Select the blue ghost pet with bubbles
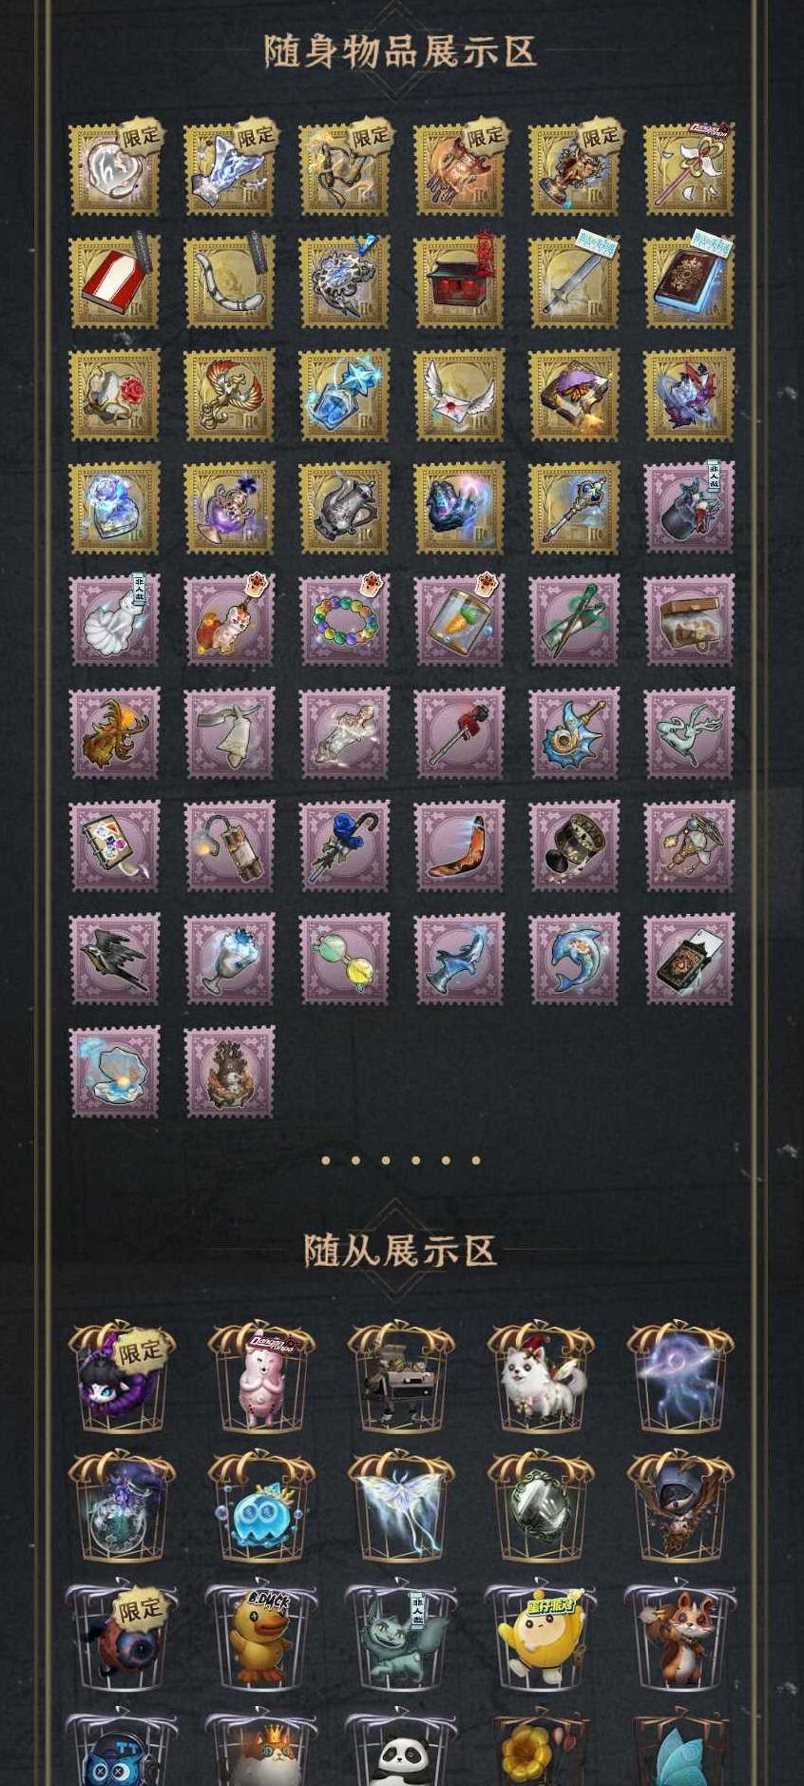The width and height of the screenshot is (804, 1786). (261, 1506)
